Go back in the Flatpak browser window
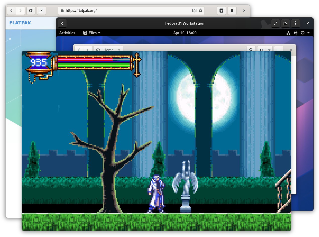Viewport: 319px width, 237px height. click(x=12, y=11)
